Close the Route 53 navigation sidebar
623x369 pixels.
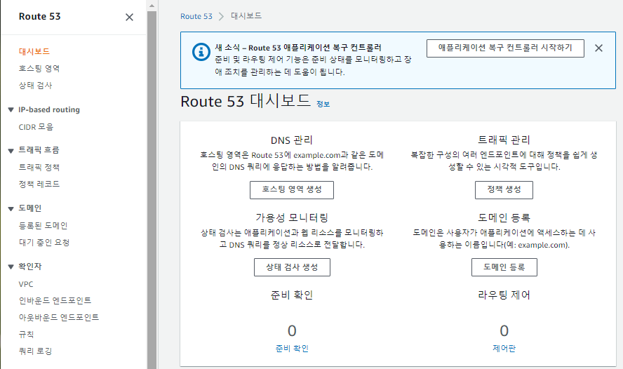coord(129,17)
